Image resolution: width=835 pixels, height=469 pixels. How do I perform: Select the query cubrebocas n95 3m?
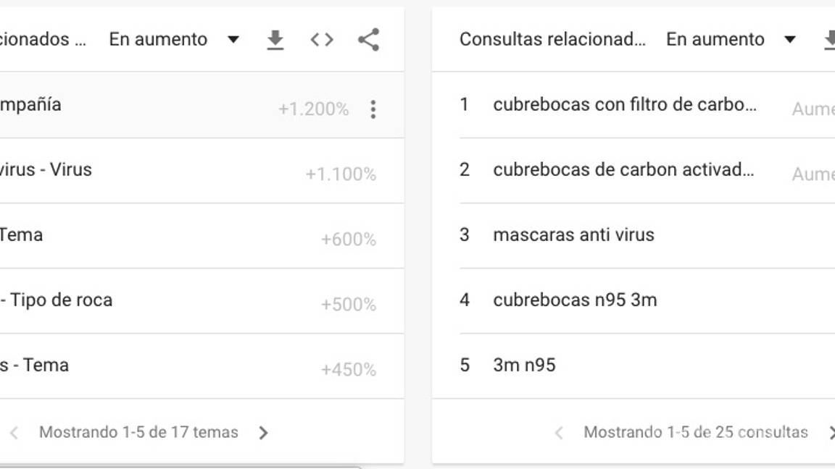click(x=576, y=299)
